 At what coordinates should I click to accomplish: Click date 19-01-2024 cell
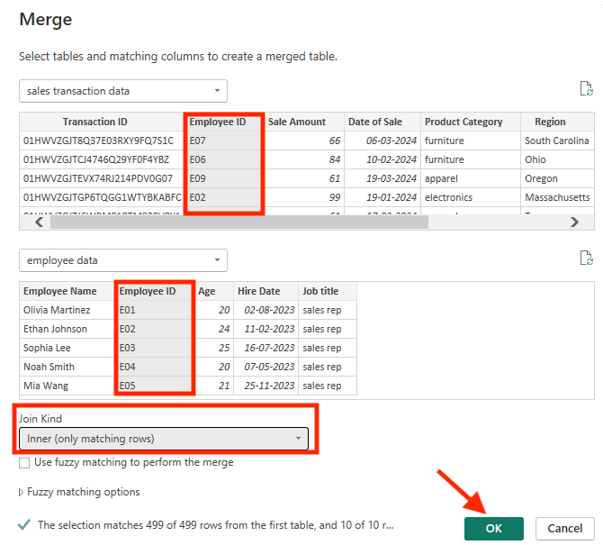[x=382, y=197]
